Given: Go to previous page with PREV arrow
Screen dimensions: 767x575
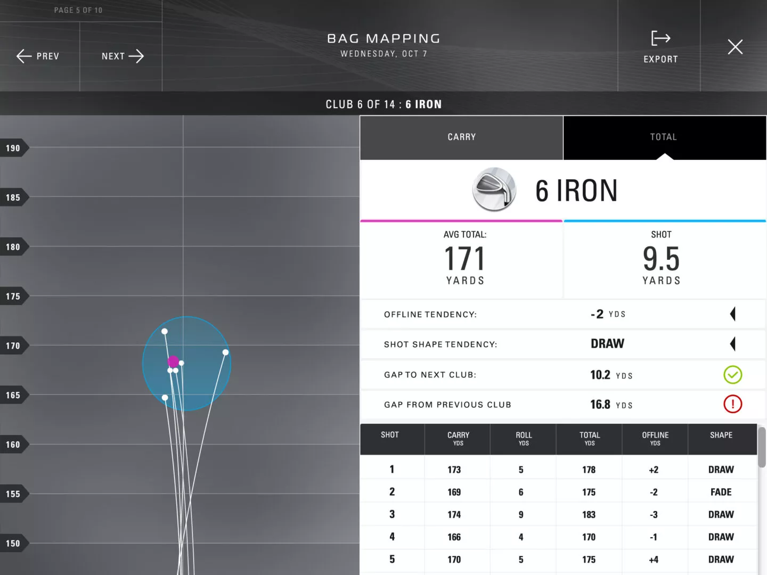Looking at the screenshot, I should pyautogui.click(x=38, y=56).
